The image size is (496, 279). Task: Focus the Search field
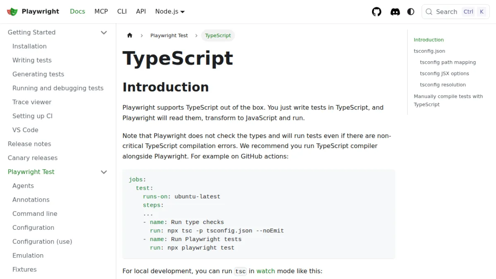[455, 12]
